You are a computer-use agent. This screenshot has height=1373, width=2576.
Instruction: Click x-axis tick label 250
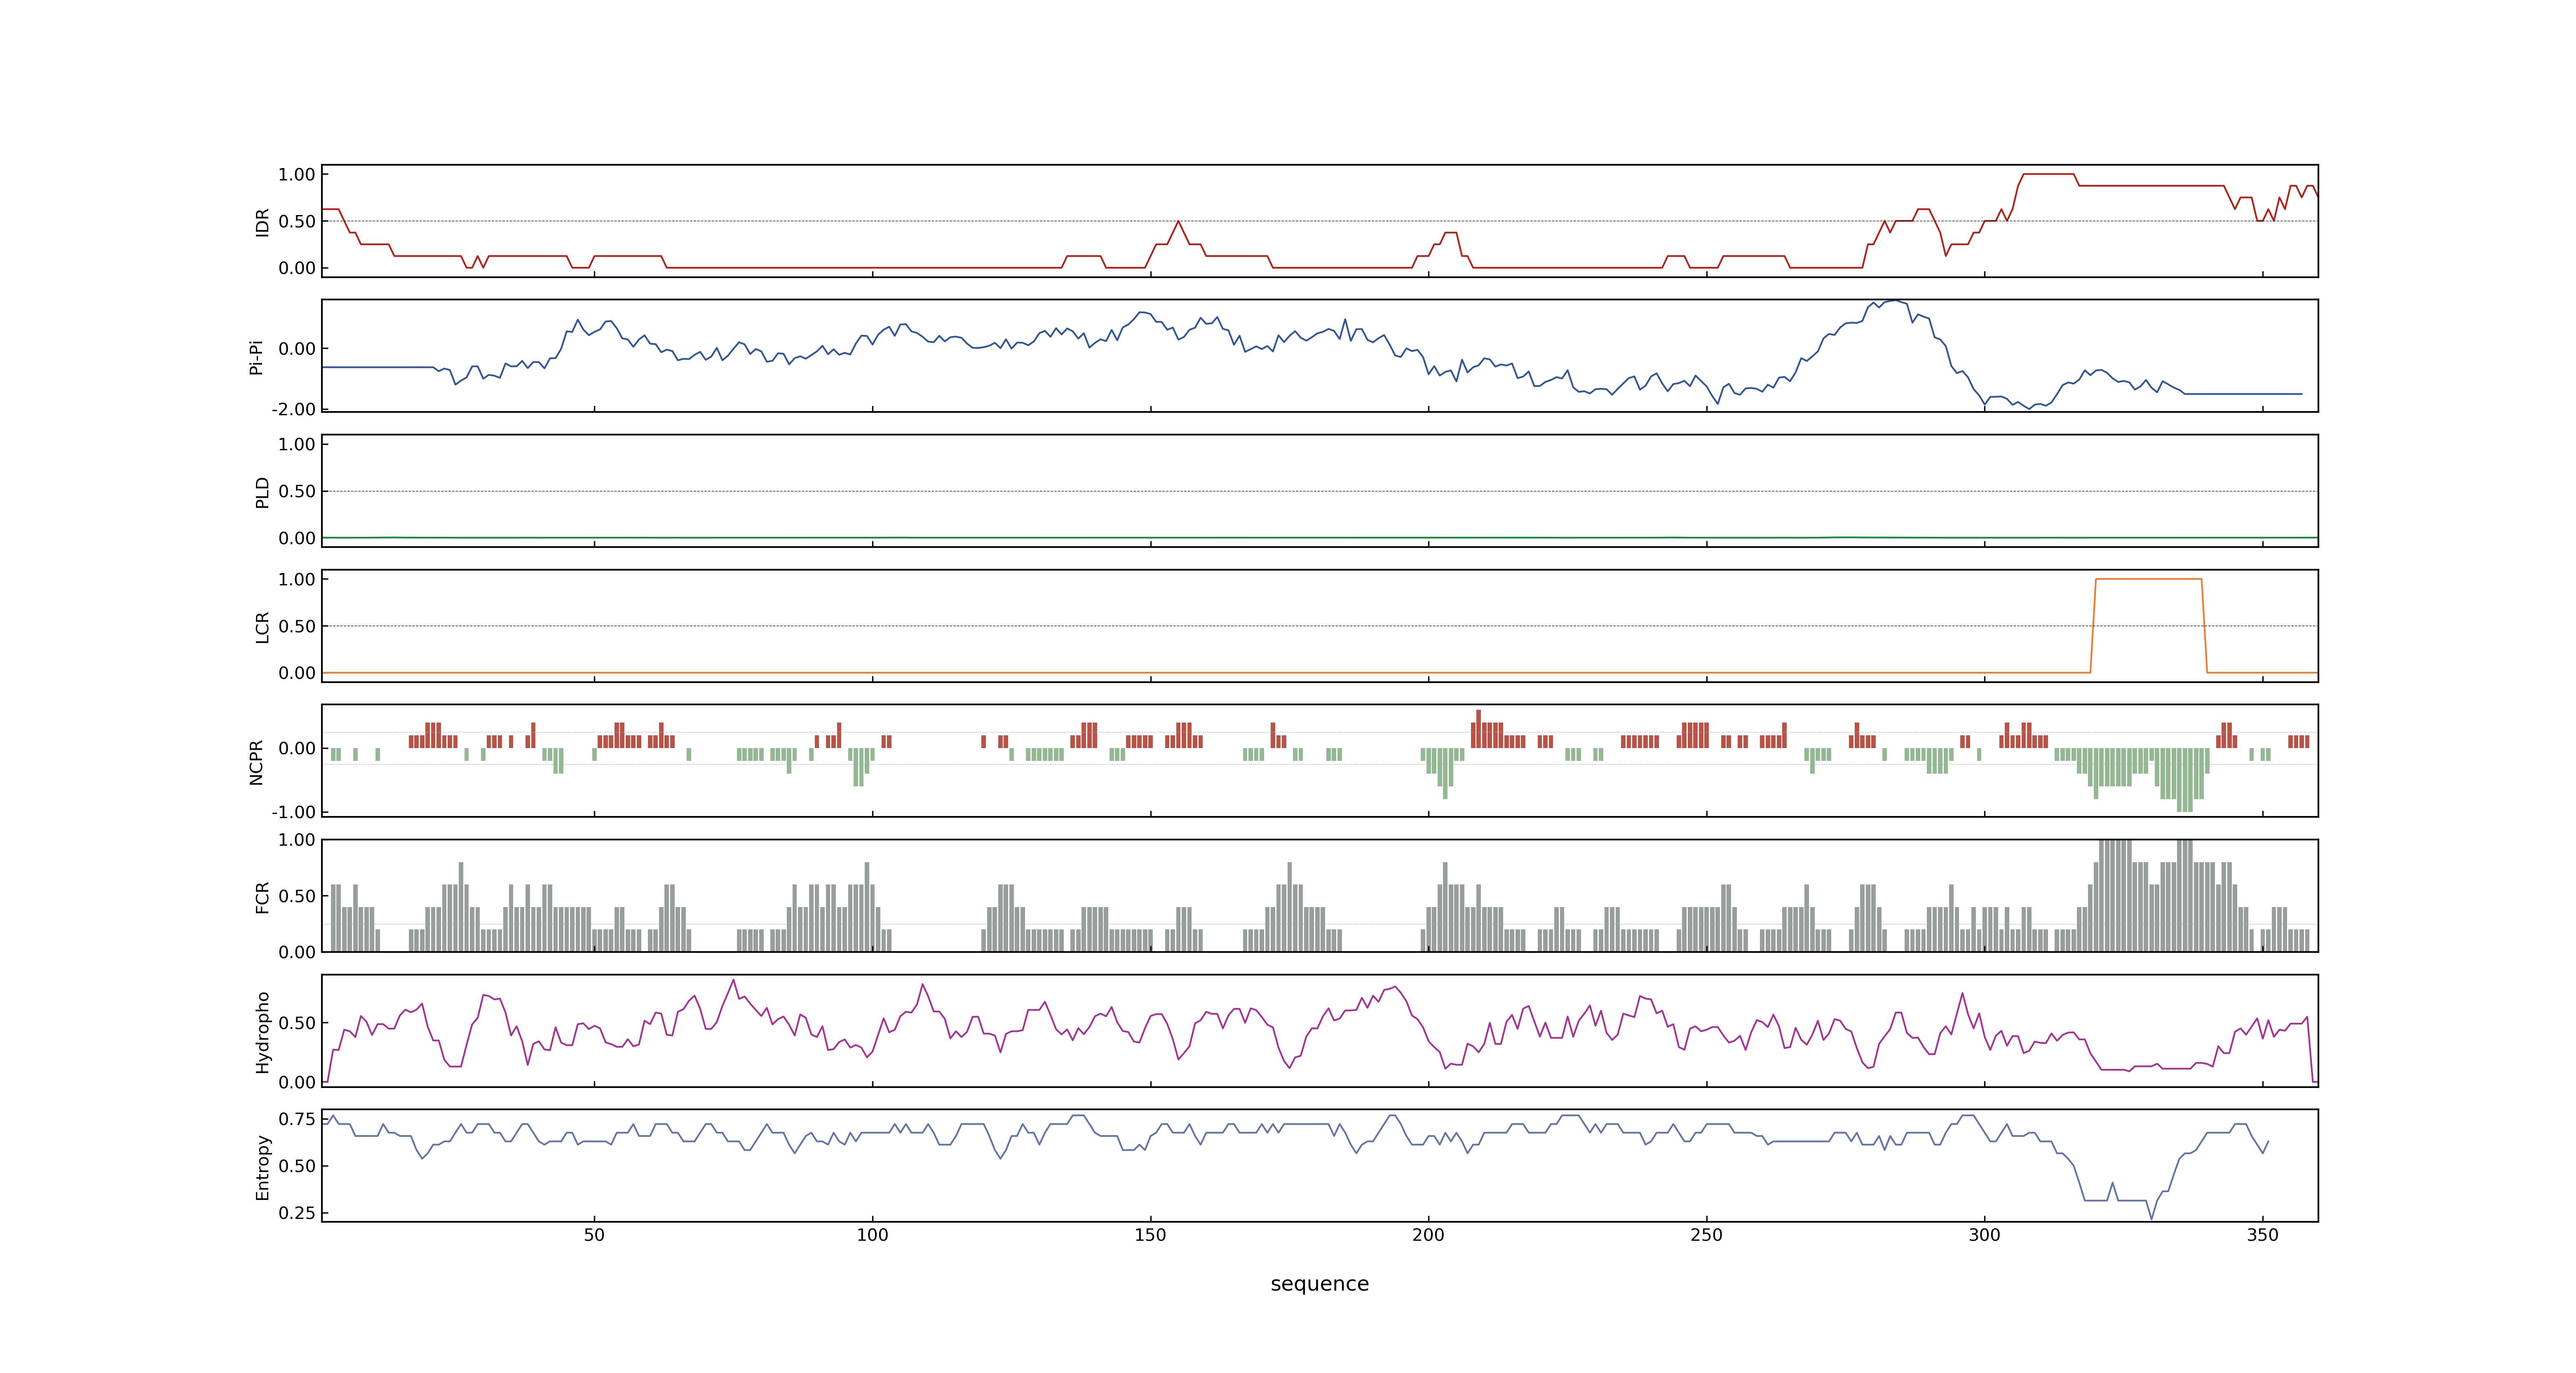(1706, 1235)
